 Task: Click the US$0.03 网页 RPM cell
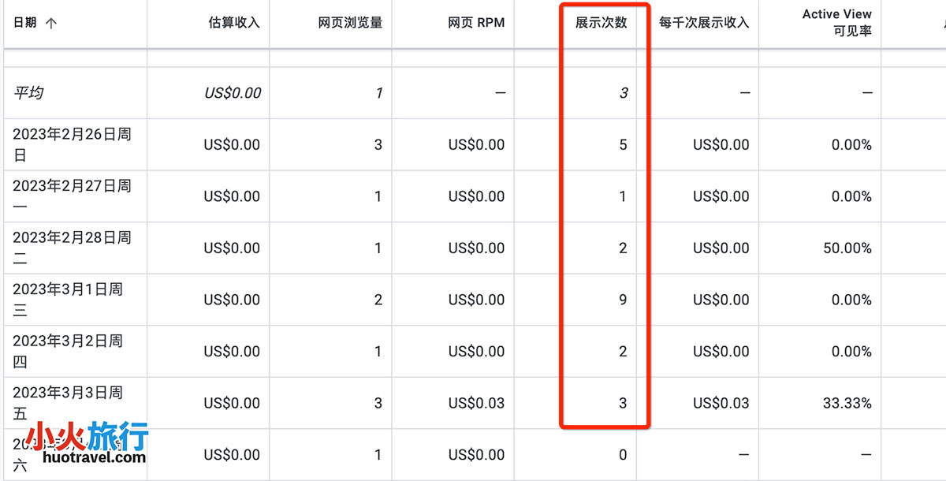(476, 403)
